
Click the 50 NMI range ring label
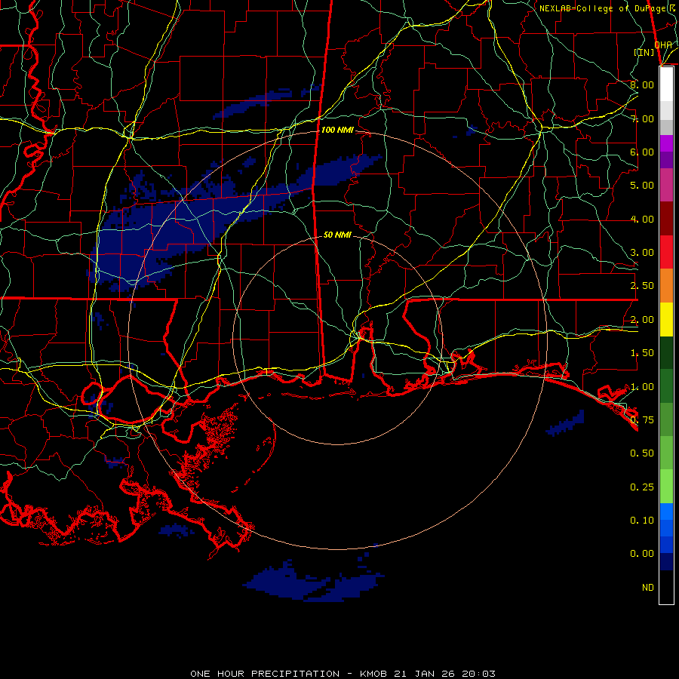(x=337, y=235)
